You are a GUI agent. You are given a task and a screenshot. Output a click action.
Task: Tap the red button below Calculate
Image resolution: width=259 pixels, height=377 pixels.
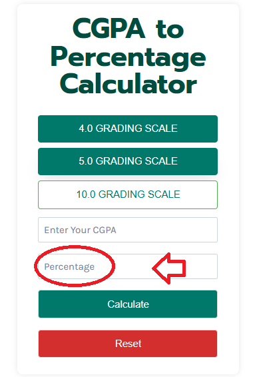(128, 344)
